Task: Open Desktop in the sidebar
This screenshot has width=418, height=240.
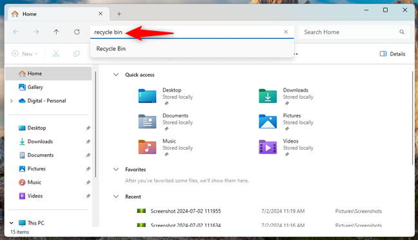Action: point(37,128)
